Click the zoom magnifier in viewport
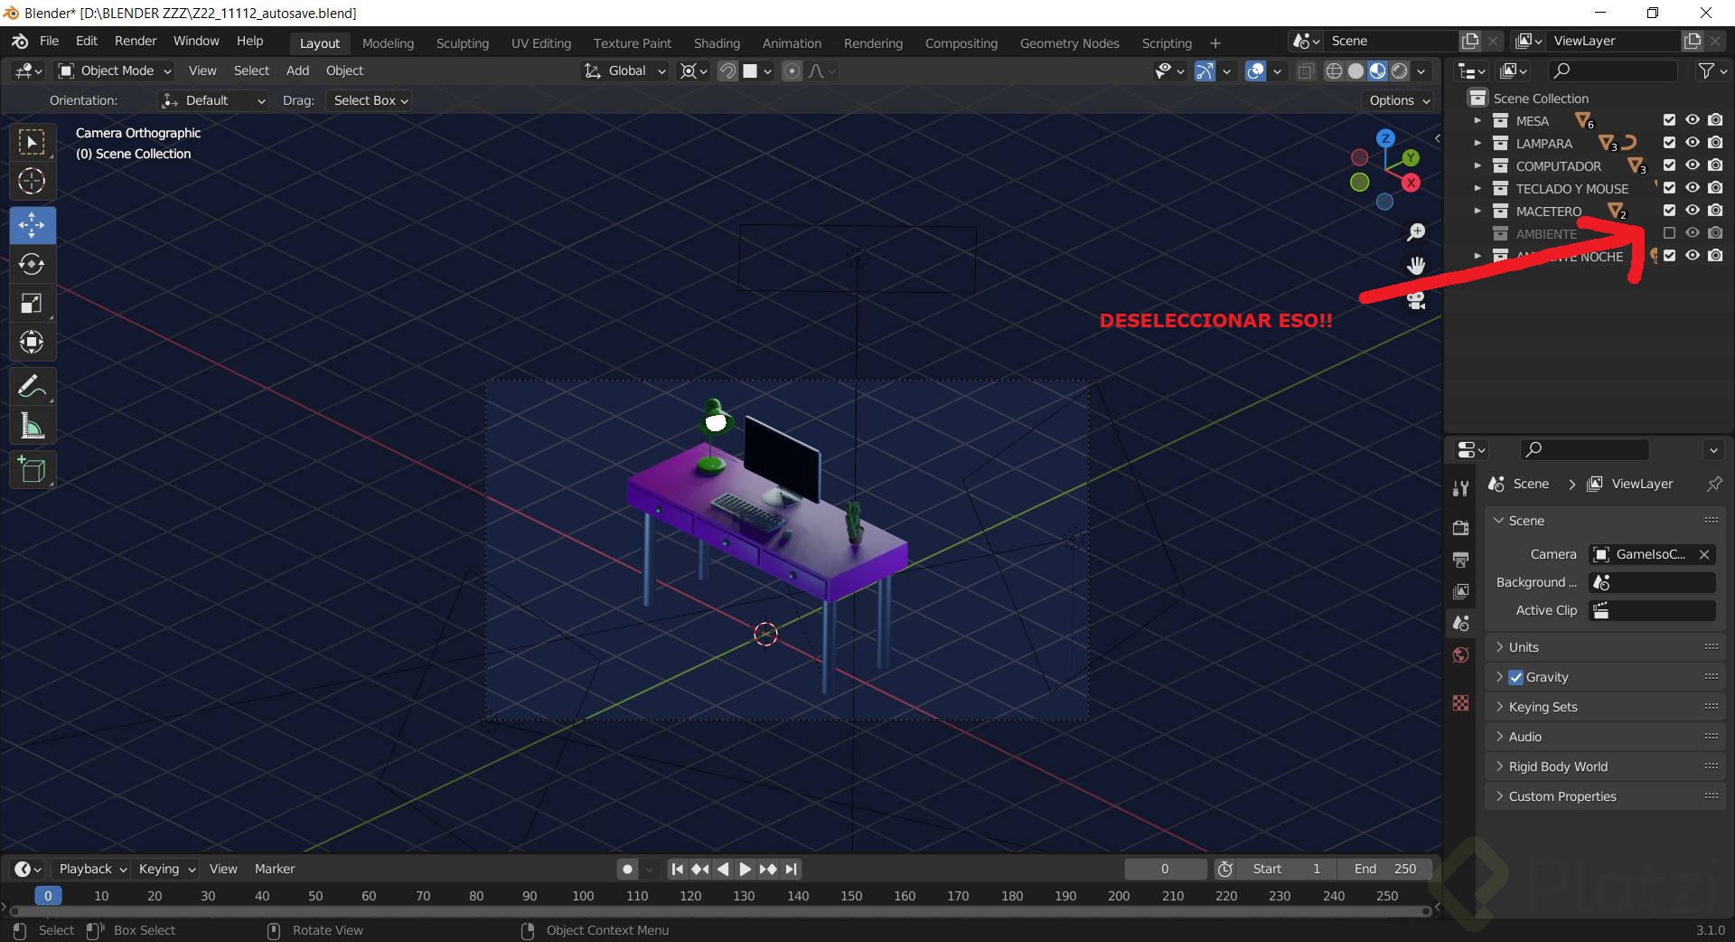This screenshot has height=942, width=1735. pyautogui.click(x=1416, y=232)
